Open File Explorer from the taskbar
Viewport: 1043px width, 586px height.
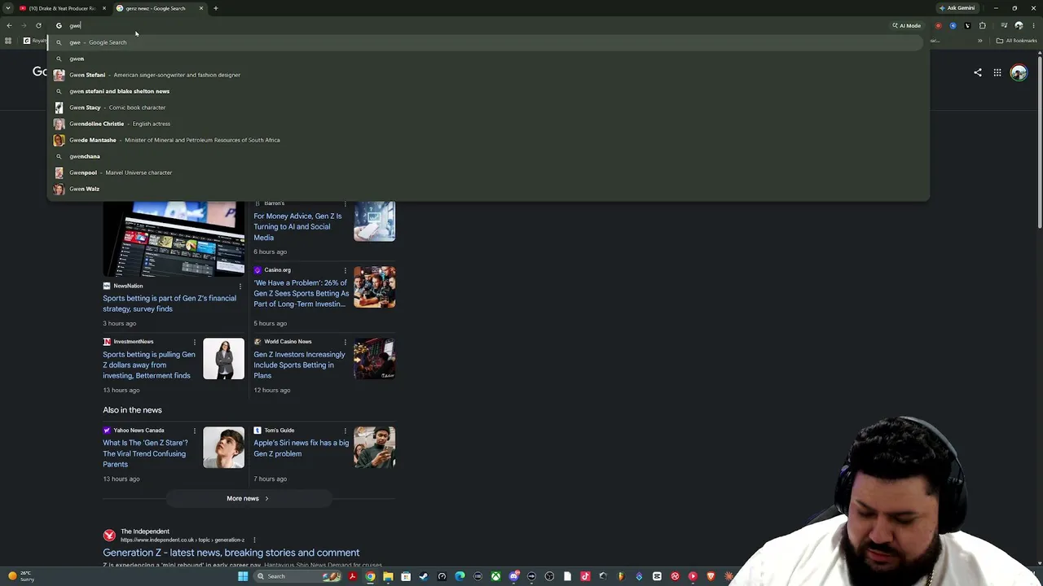coord(388,576)
